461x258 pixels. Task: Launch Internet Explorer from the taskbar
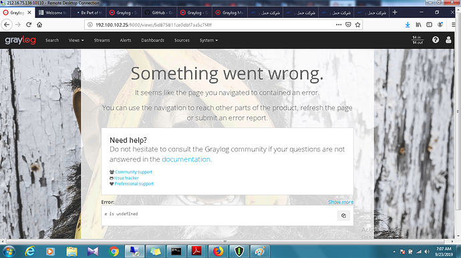coord(30,251)
